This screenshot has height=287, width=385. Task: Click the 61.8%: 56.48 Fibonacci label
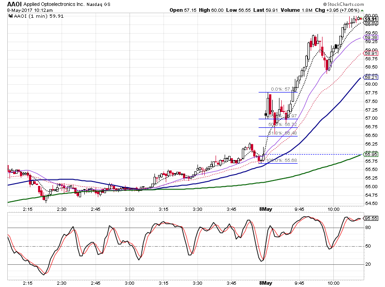pos(283,133)
